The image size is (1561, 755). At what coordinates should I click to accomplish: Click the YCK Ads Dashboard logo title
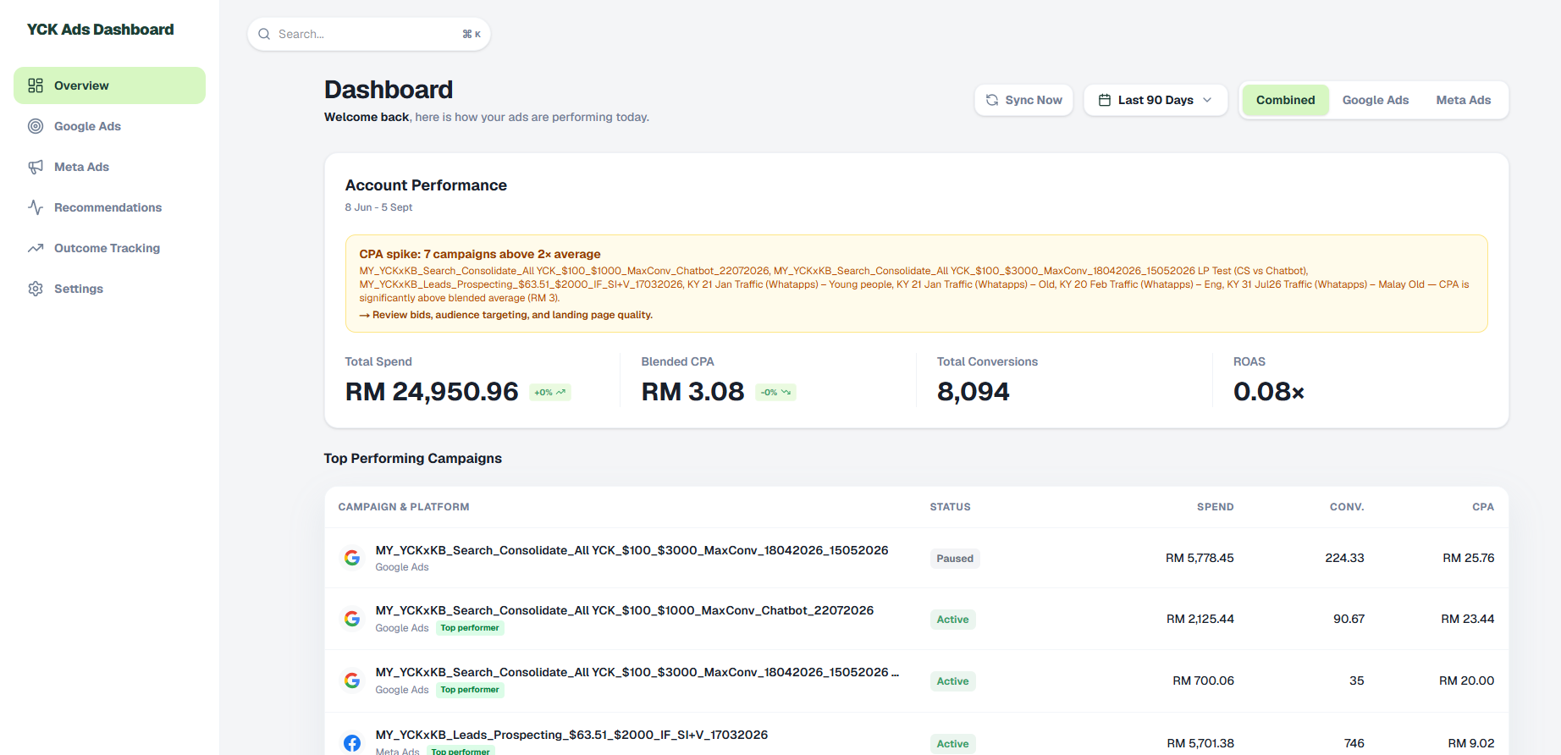pyautogui.click(x=100, y=30)
